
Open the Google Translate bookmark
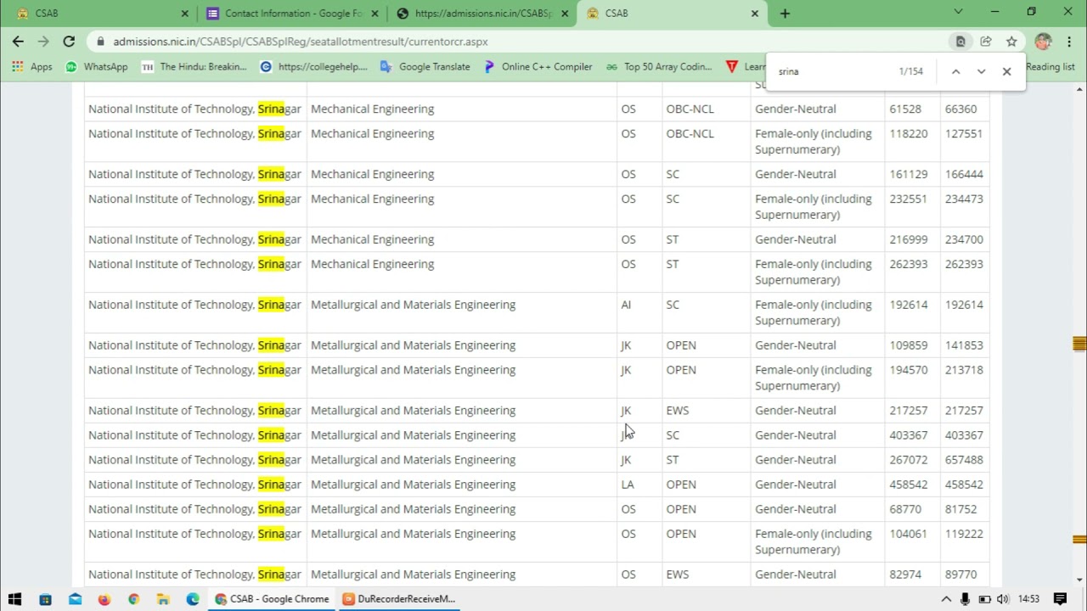[x=425, y=66]
